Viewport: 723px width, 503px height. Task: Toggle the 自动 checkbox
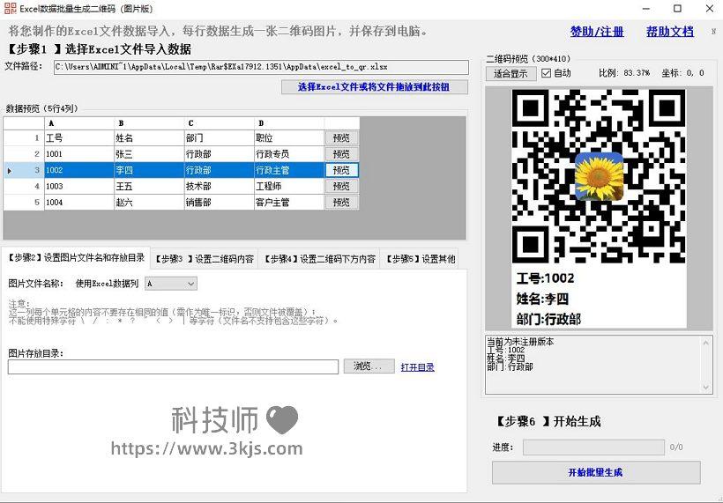click(x=547, y=73)
